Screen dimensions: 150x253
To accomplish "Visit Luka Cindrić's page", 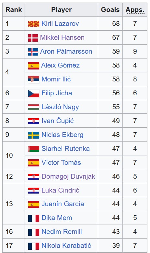I will tap(61, 190).
